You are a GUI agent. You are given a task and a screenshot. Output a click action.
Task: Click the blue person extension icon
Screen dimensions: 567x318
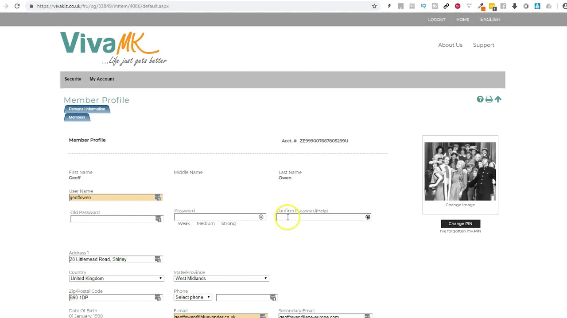pos(537,6)
